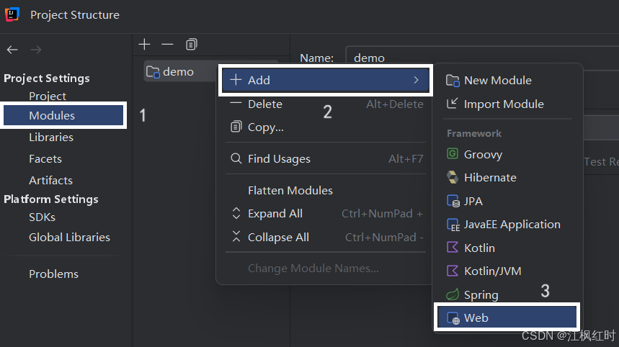Screen dimensions: 619x347
Task: Click the JavaEE EE icon
Action: (x=453, y=225)
